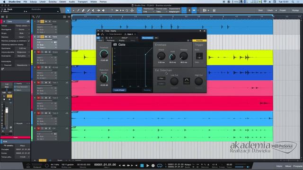Select the Split (blade) tool

coord(78,10)
